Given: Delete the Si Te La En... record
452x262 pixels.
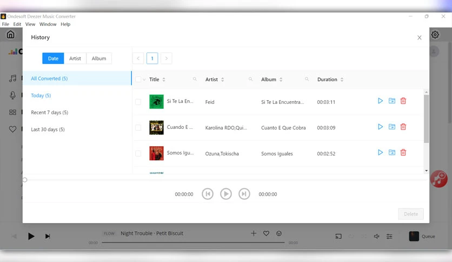Looking at the screenshot, I should tap(403, 101).
